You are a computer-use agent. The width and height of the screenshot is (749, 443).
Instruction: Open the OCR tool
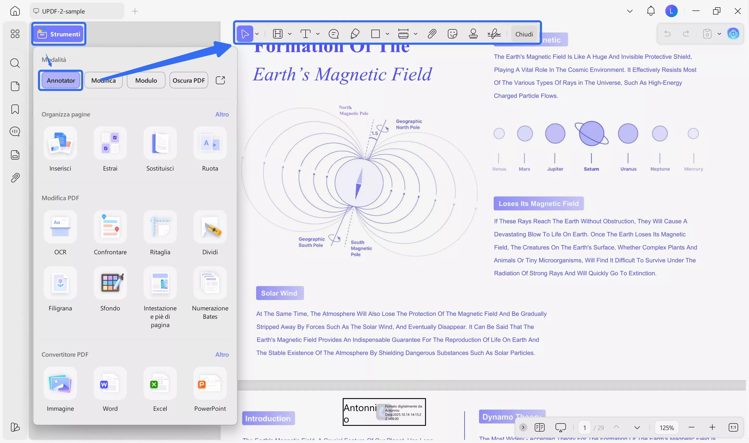(60, 227)
